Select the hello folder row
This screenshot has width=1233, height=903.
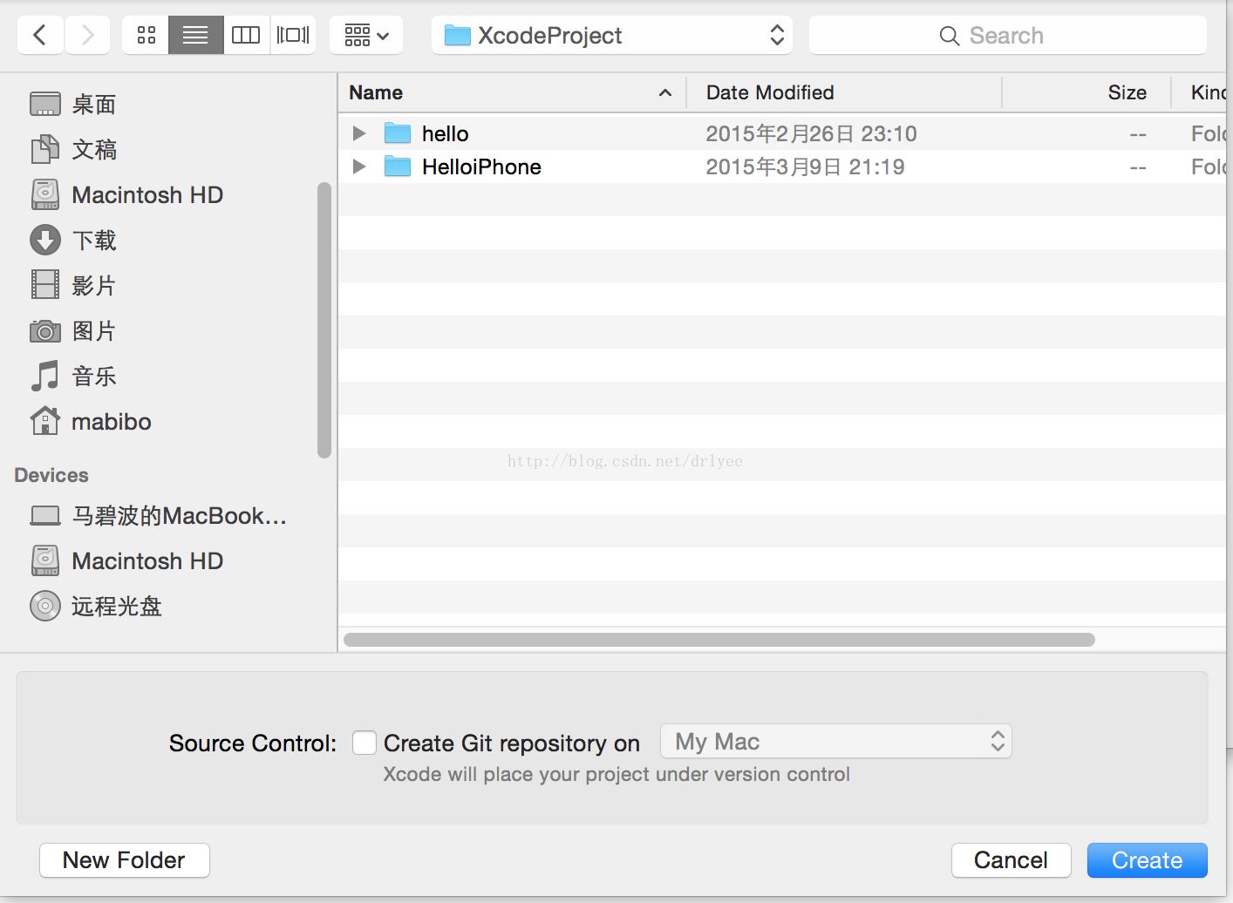click(782, 133)
